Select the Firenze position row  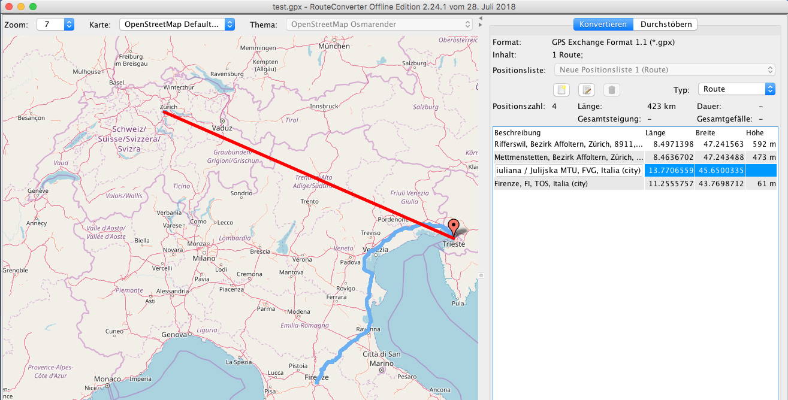click(568, 184)
